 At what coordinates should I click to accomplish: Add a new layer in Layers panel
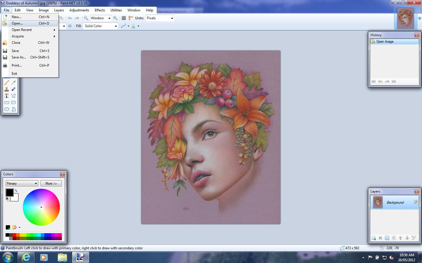[374, 238]
